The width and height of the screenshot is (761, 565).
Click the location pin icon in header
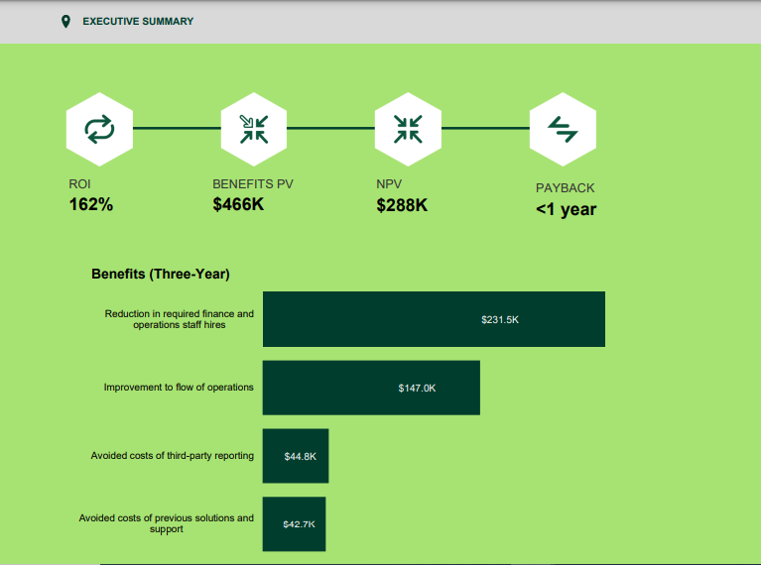(x=66, y=21)
